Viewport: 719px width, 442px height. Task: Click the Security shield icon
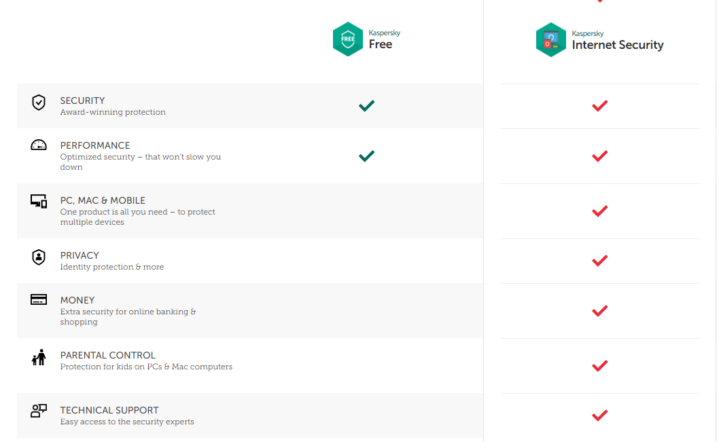39,103
